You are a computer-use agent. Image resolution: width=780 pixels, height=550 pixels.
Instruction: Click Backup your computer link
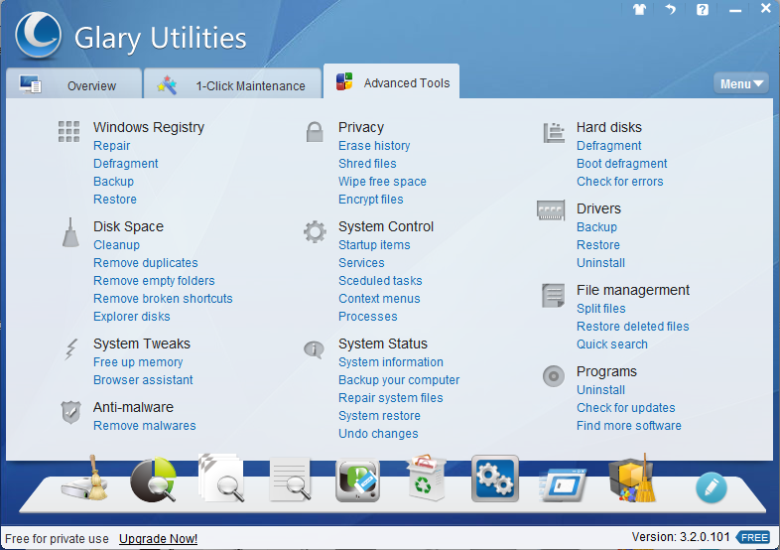coord(399,380)
